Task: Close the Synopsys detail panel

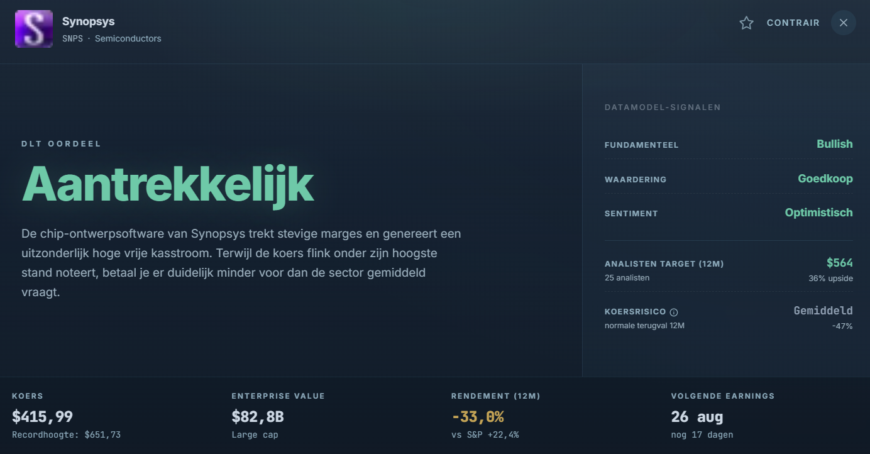Action: pos(844,23)
